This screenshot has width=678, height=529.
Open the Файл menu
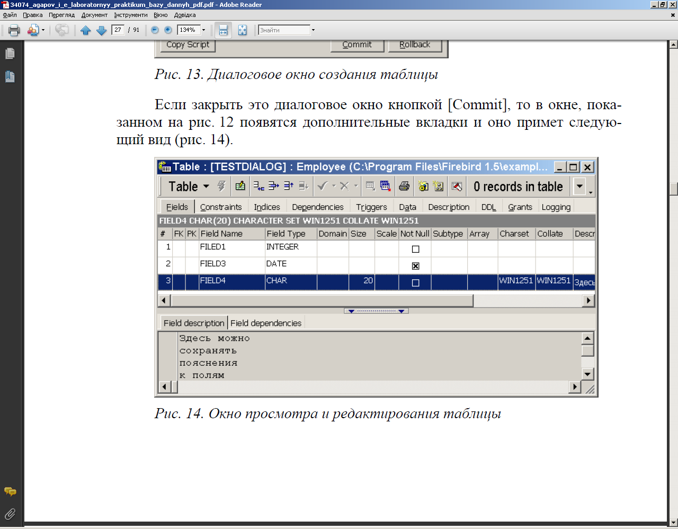click(10, 15)
